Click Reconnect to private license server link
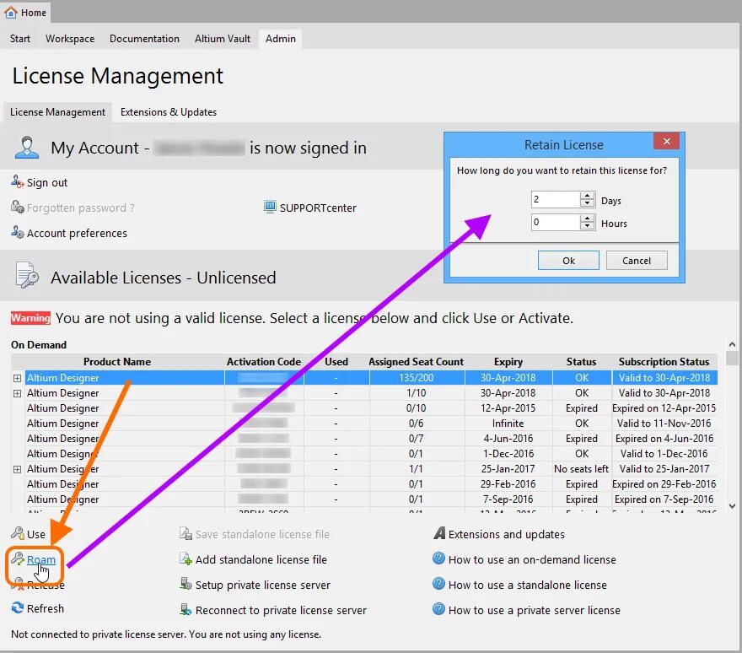The image size is (742, 653). point(281,610)
